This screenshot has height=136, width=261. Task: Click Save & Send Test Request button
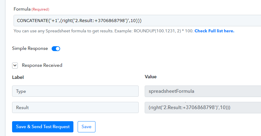(43, 127)
